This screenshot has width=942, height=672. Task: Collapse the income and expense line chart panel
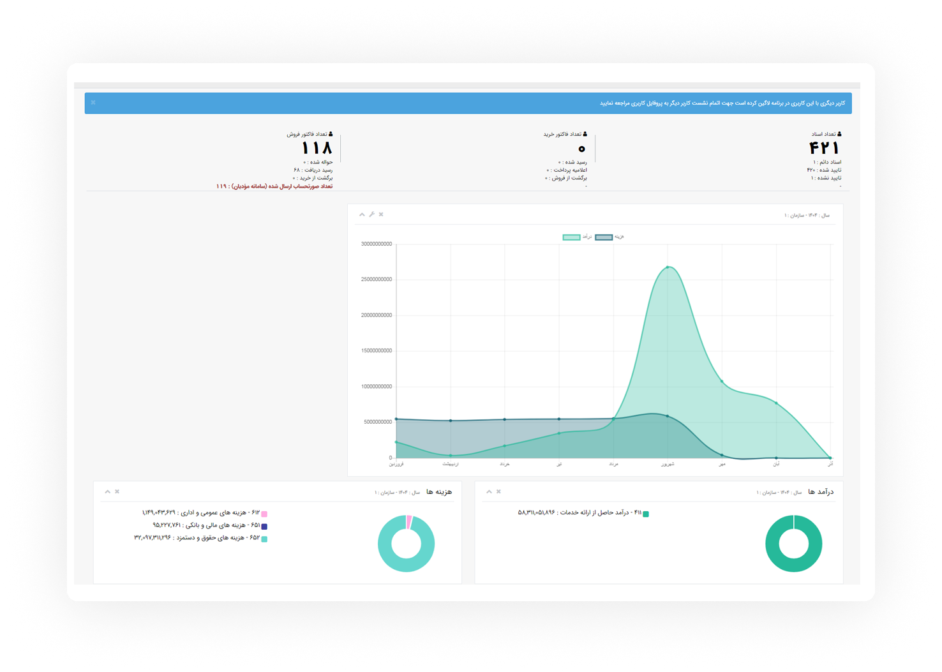362,214
